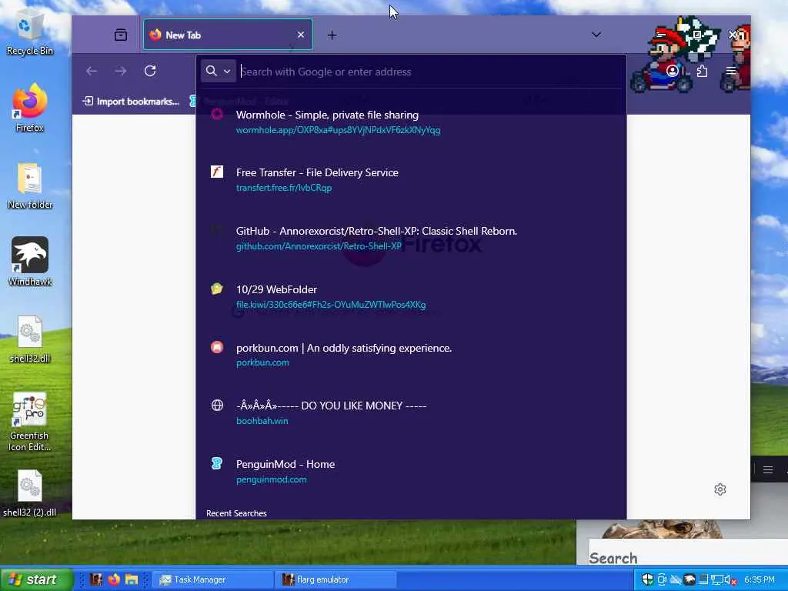Select the shell32.dll desktop file
This screenshot has width=788, height=591.
pos(30,339)
